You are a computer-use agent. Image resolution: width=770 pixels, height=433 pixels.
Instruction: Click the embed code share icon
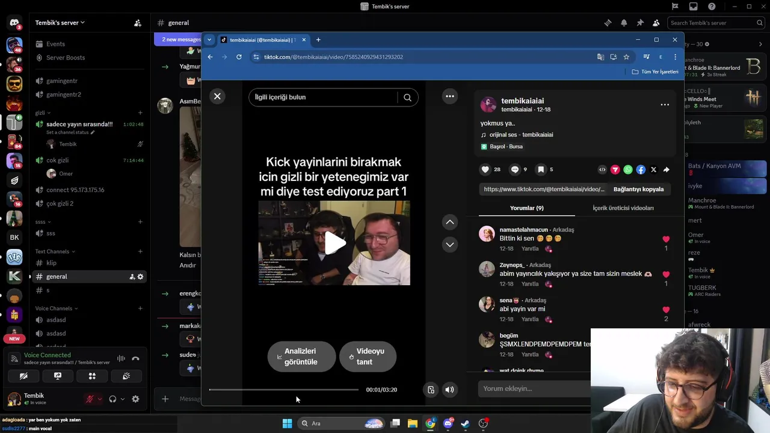(x=602, y=170)
